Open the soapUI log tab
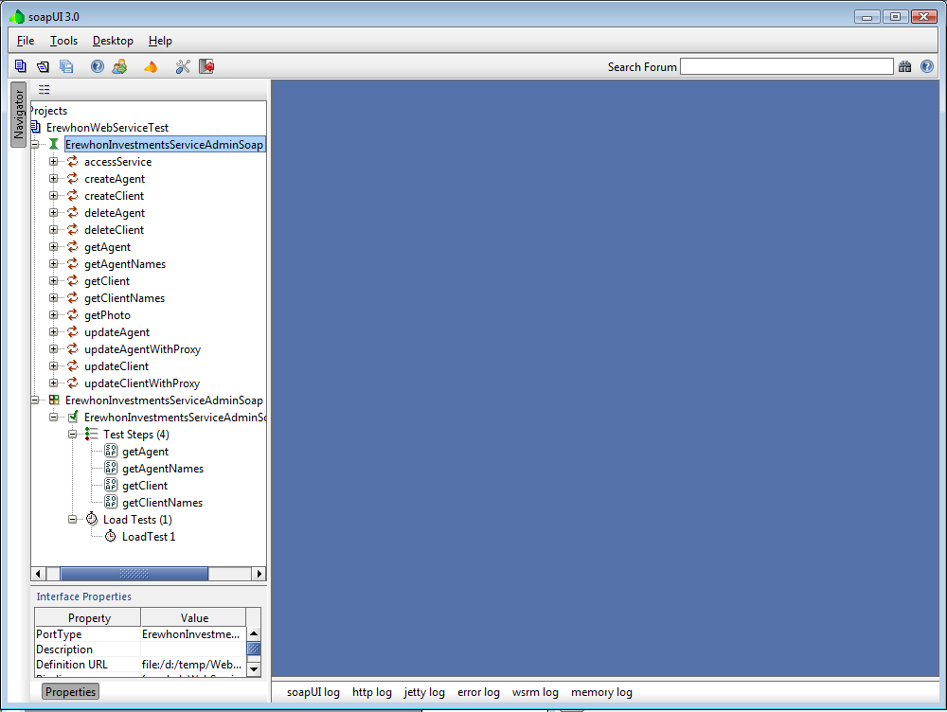The image size is (947, 712). [313, 692]
